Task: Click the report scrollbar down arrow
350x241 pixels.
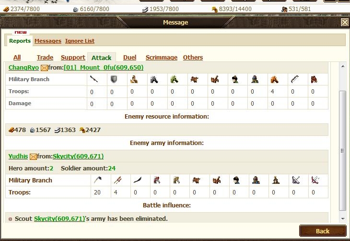Action: pos(343,218)
